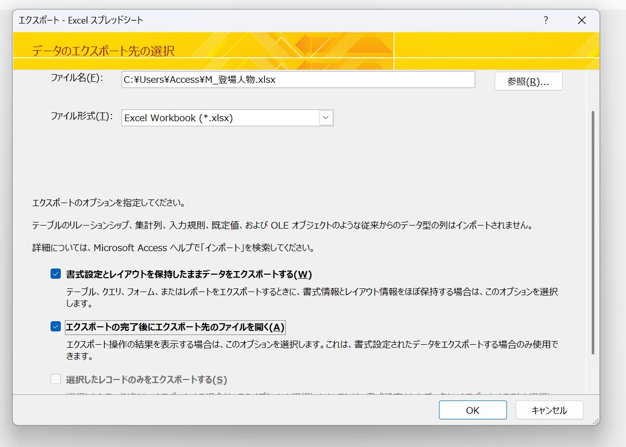Click the 選択したレコードのみをエクスポートする label

pyautogui.click(x=146, y=380)
